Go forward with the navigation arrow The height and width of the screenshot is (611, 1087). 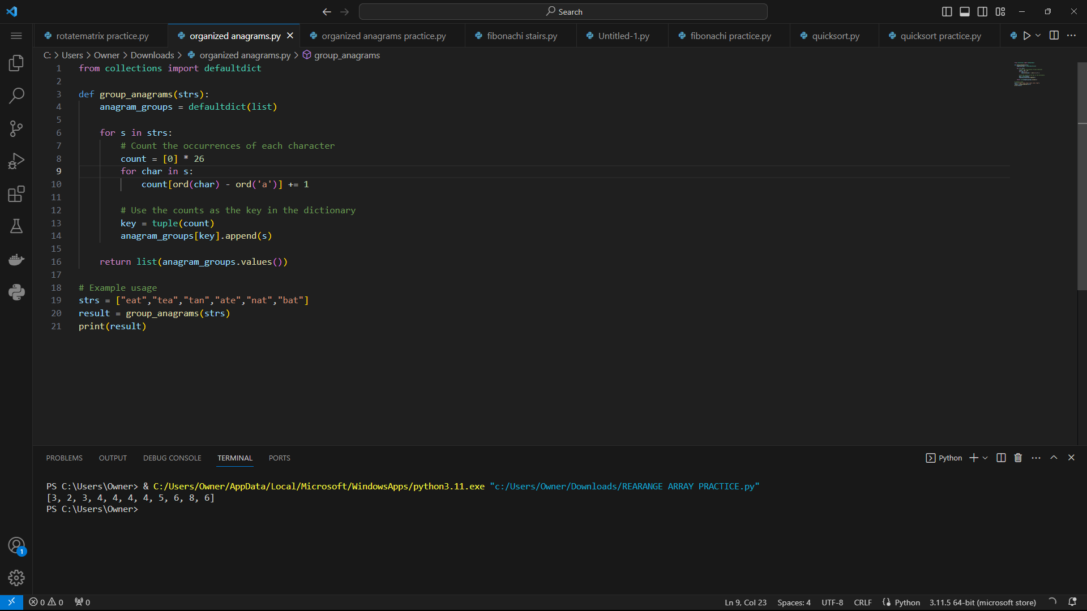tap(345, 11)
